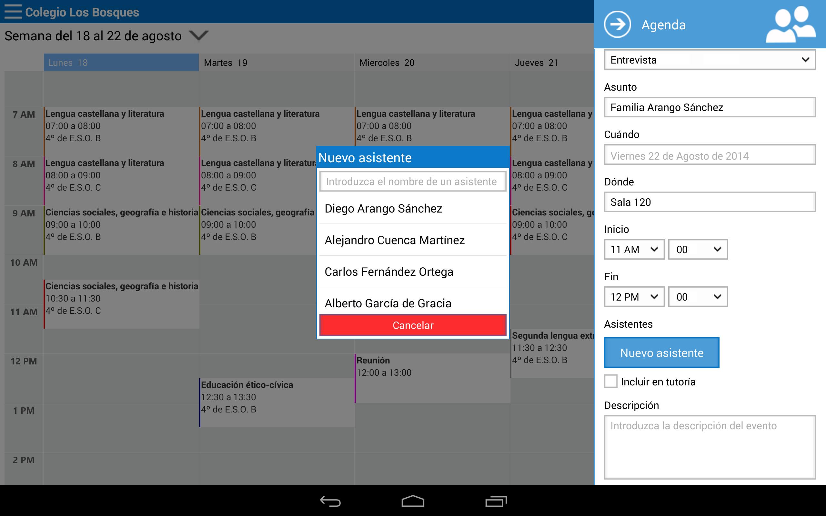
Task: Open Monday 07:00 Lengua castellana event
Action: tap(121, 131)
